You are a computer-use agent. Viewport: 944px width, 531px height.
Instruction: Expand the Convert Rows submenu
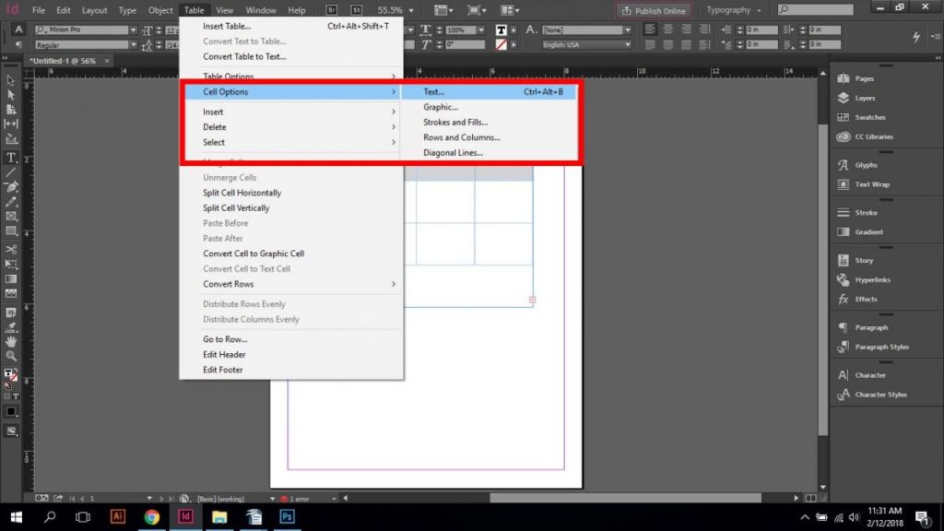(228, 284)
